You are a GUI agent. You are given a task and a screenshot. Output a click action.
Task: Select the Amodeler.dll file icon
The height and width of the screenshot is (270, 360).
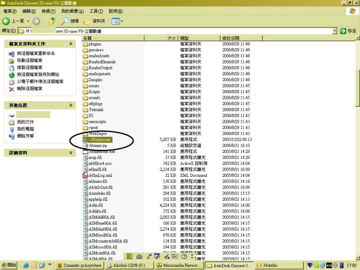pos(85,193)
